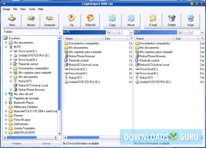Click the New image toolbar icon
The height and width of the screenshot is (148, 206).
(12, 21)
